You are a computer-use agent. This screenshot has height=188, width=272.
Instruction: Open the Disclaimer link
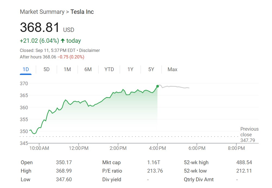(90, 51)
